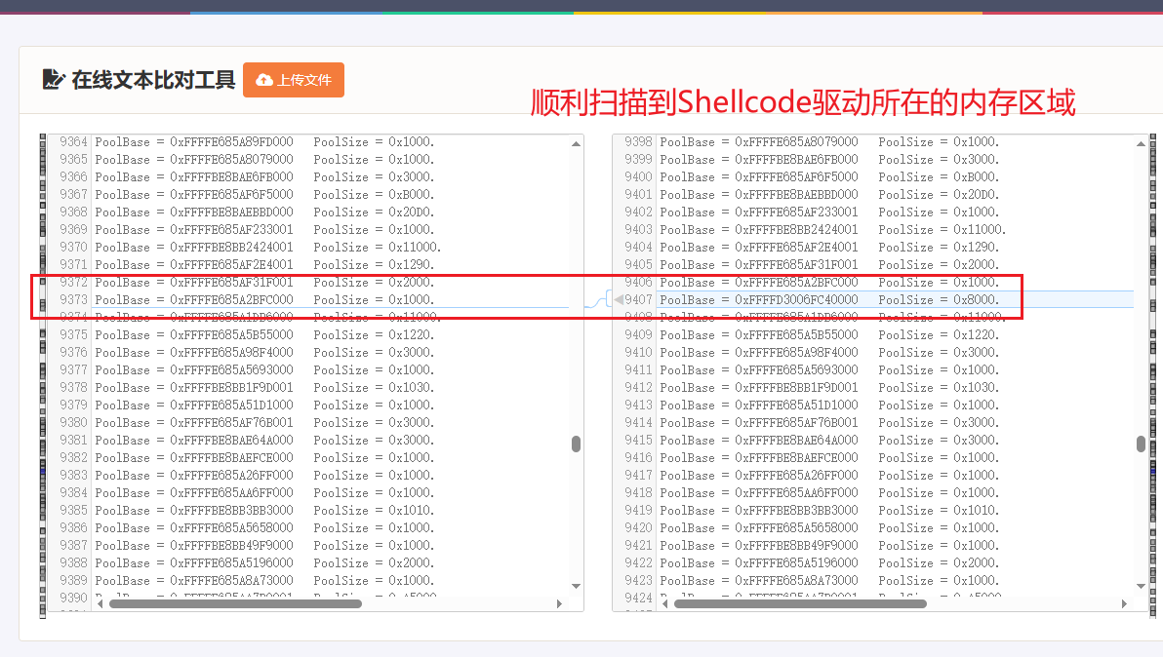Click right line 9403 PoolBase 0xFFFFBE8BB2424001

coord(759,230)
